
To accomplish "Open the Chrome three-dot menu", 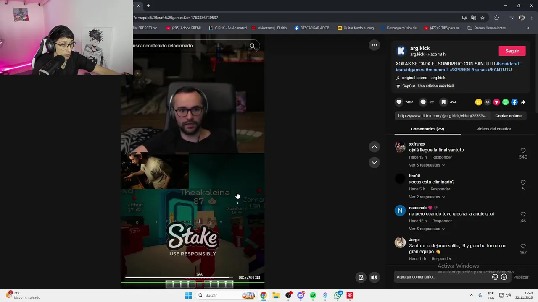I will pyautogui.click(x=532, y=18).
